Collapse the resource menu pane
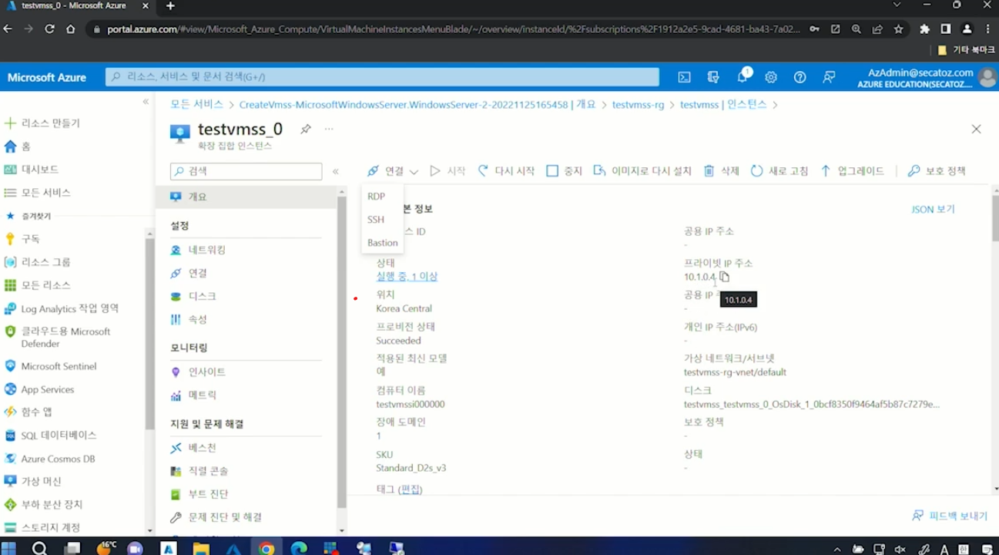The image size is (999, 555). point(336,171)
